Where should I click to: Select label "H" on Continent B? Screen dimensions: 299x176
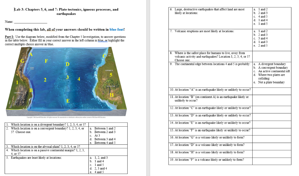[x=111, y=95]
